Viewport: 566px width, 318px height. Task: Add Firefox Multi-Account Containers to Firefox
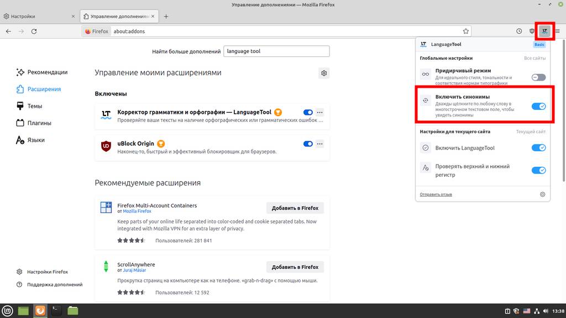[x=295, y=208]
